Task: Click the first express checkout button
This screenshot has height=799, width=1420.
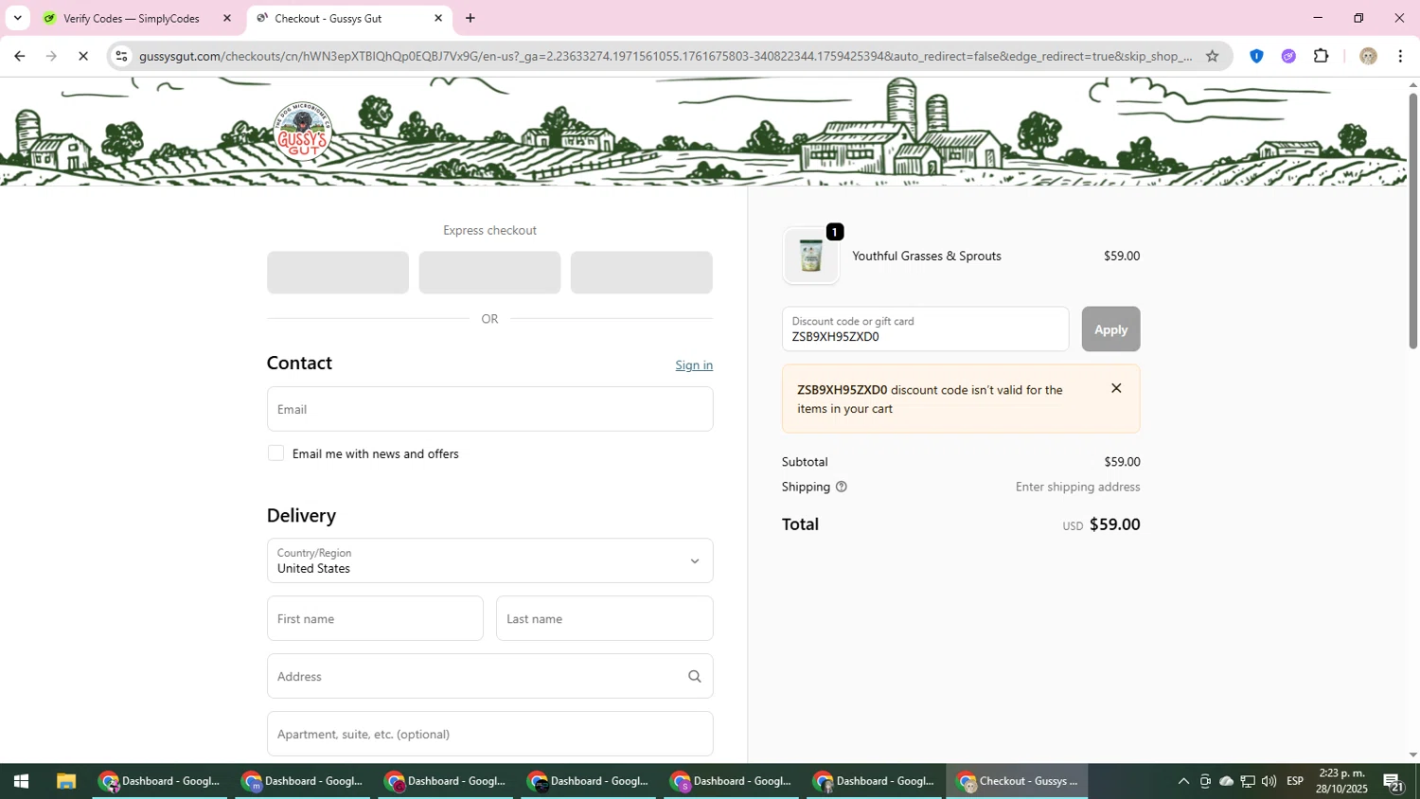Action: [338, 273]
